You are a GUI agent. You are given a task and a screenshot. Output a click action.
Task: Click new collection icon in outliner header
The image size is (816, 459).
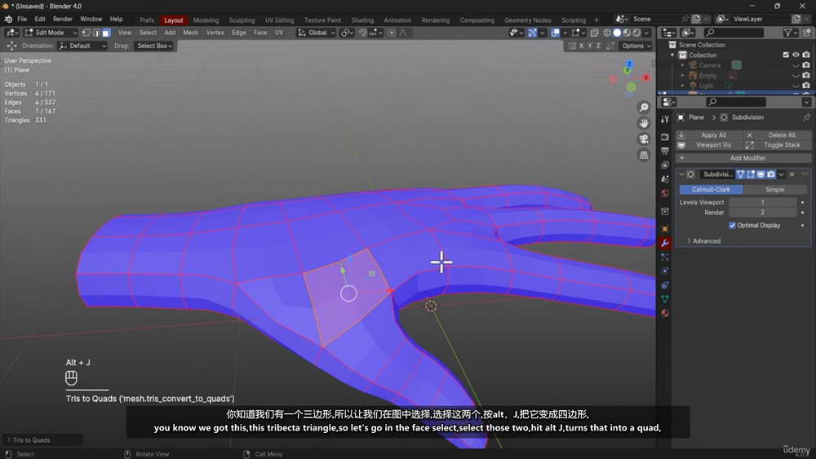click(807, 33)
